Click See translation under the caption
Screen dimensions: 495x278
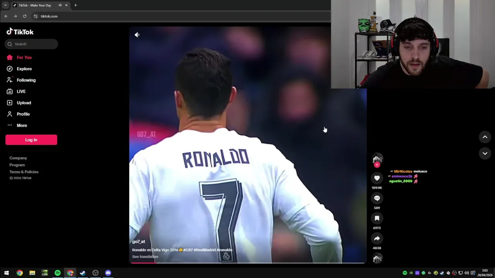(145, 257)
